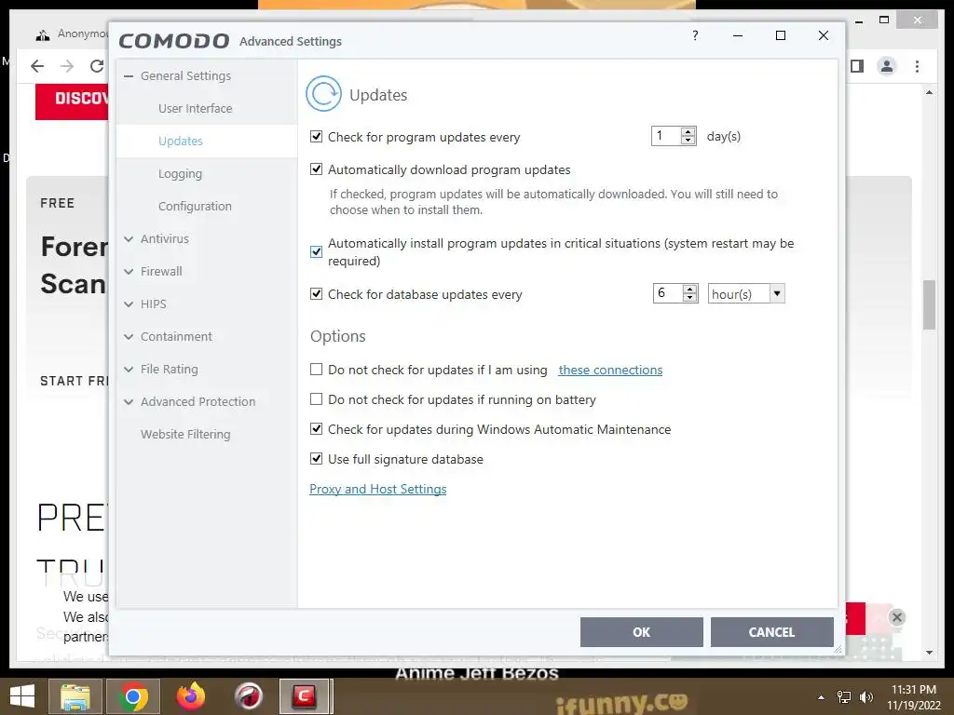Reload the page in the browser

coord(97,66)
